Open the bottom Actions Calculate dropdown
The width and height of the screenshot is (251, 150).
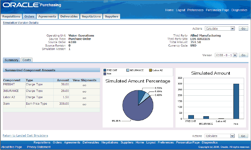coord(219,136)
